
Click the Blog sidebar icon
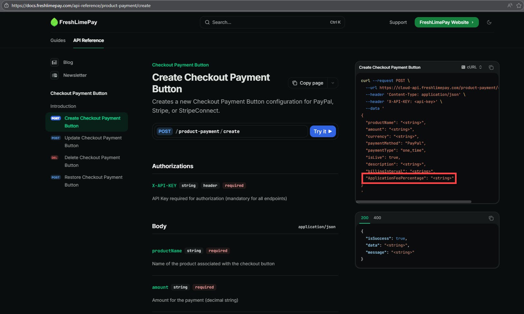coord(54,62)
